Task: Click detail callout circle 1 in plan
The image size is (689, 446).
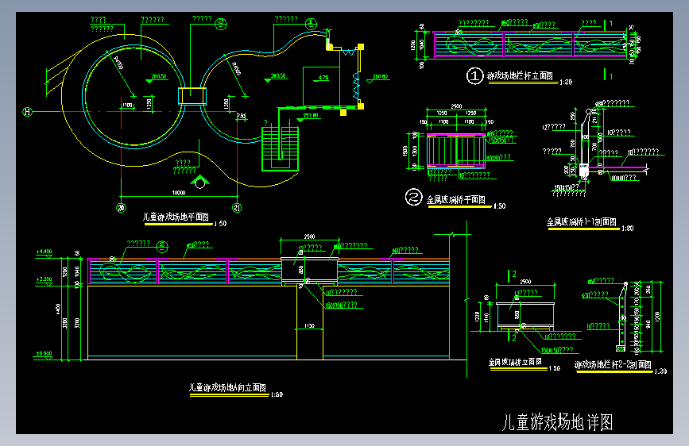Action: click(311, 24)
